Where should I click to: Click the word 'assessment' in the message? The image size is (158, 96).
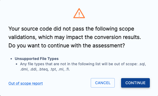108,46
